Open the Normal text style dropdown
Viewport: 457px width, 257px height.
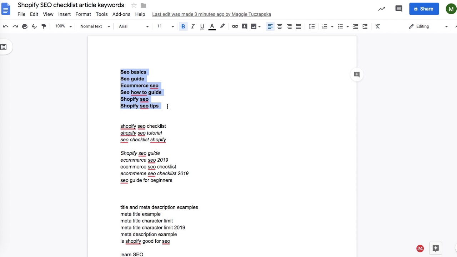[95, 26]
